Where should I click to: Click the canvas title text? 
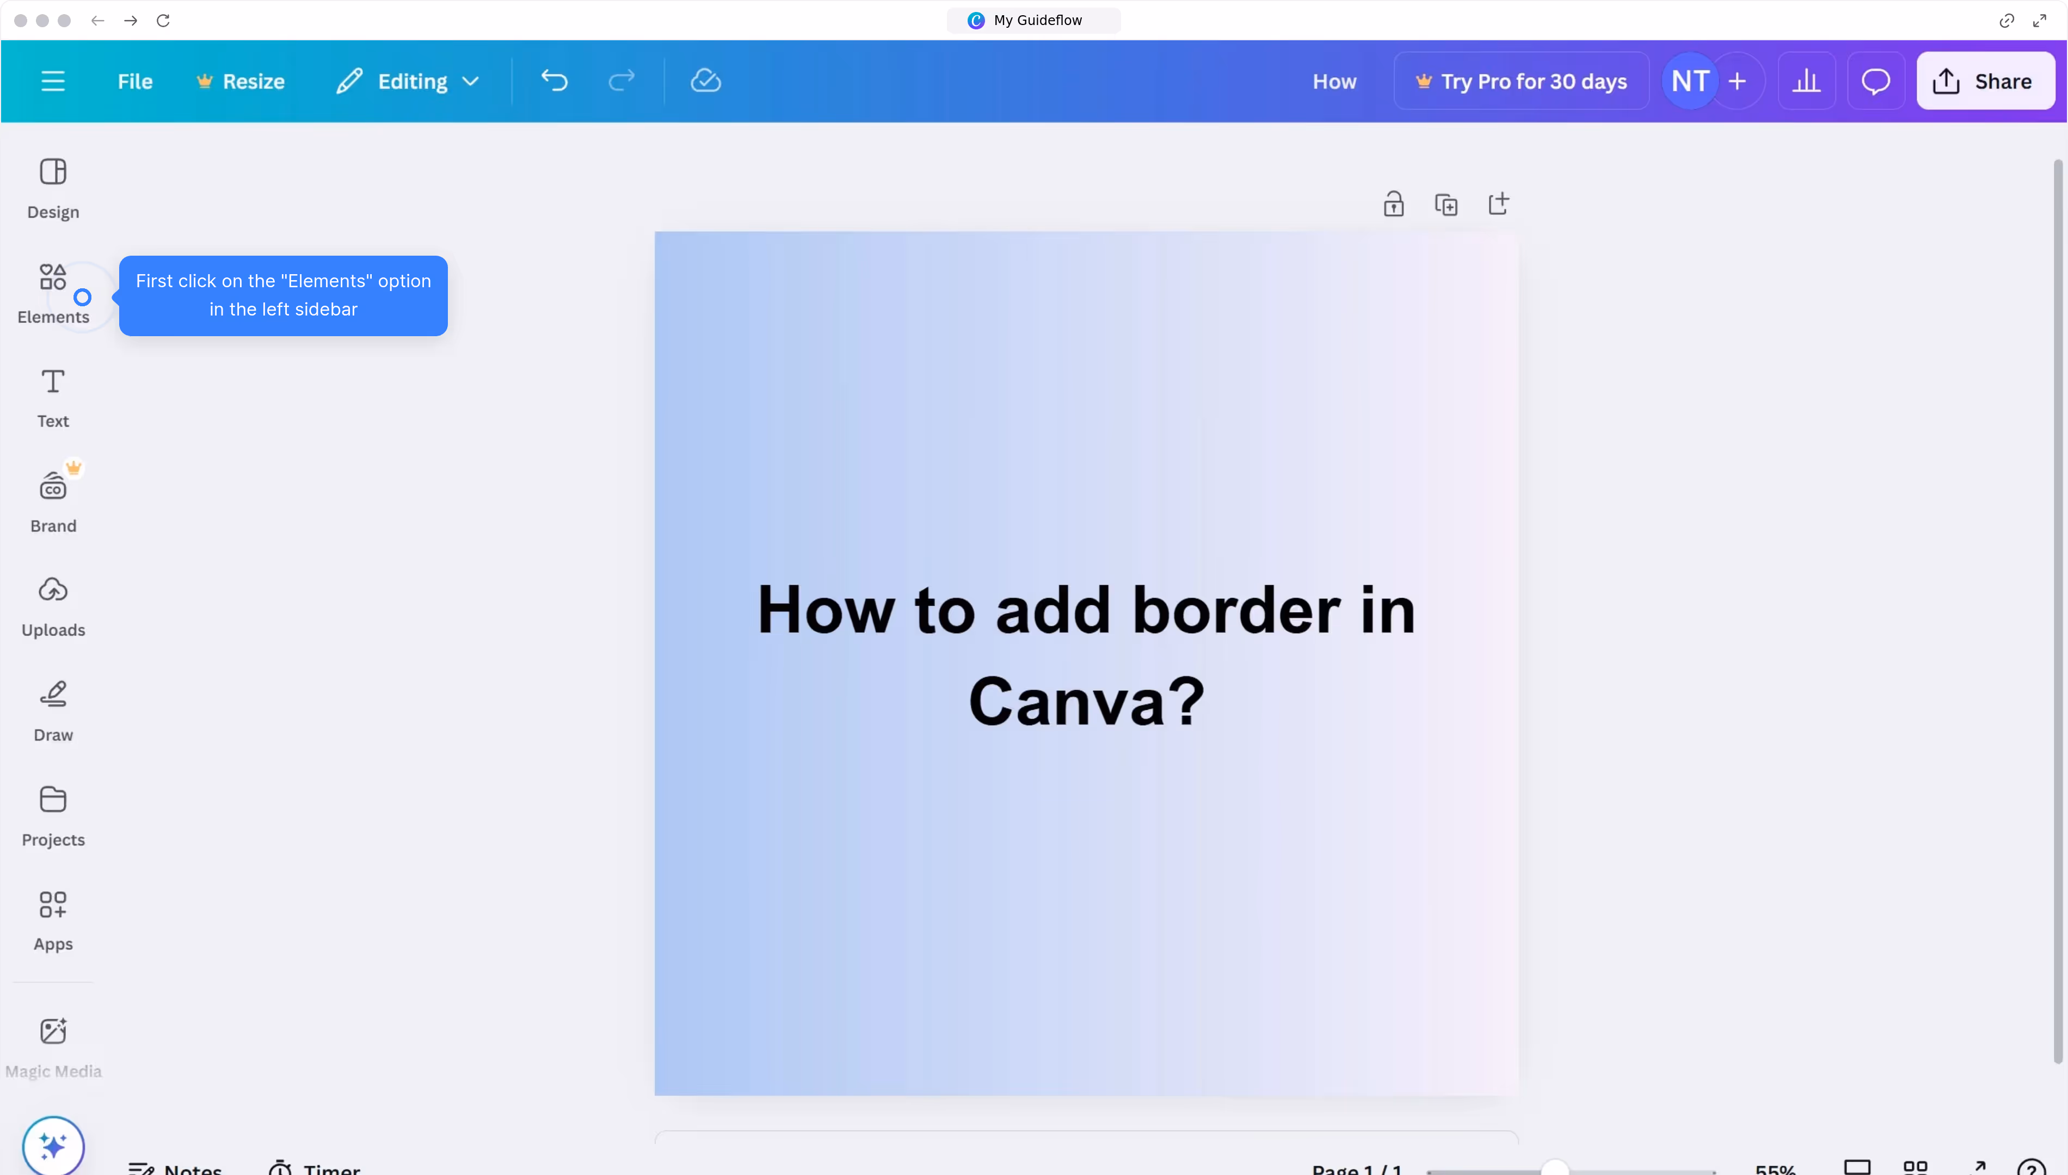point(1086,654)
